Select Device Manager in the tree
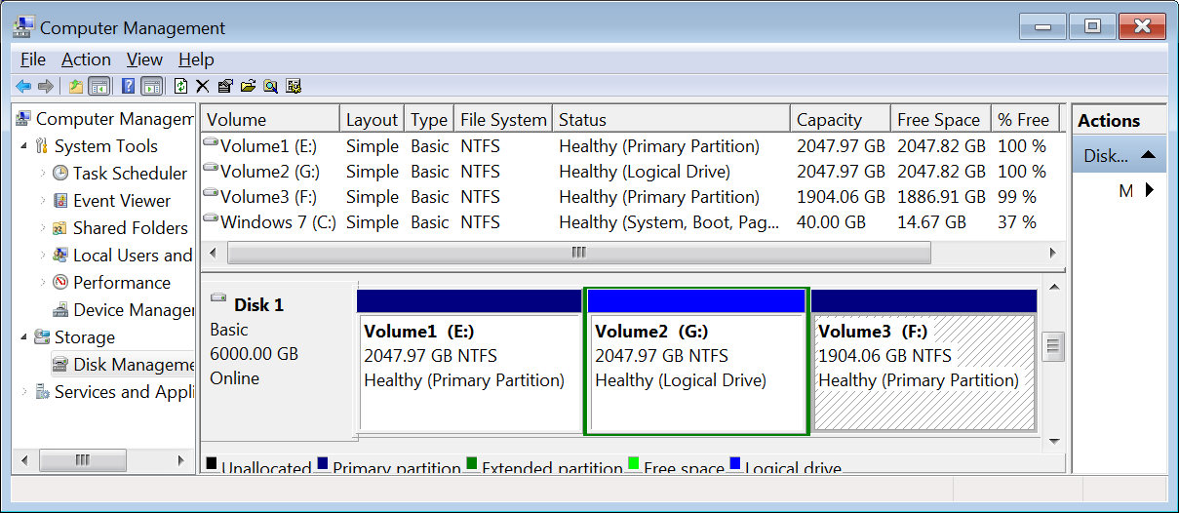The image size is (1179, 513). 133,310
